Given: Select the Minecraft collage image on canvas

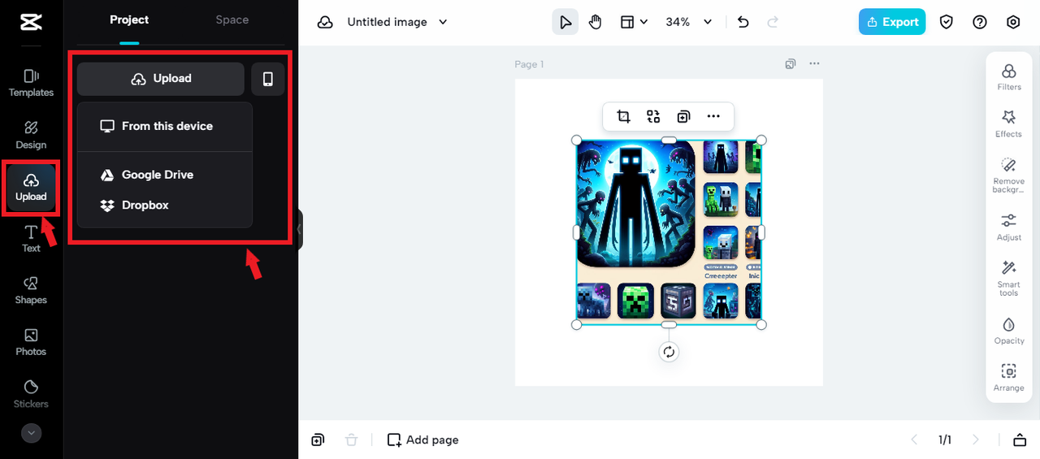Looking at the screenshot, I should [669, 232].
